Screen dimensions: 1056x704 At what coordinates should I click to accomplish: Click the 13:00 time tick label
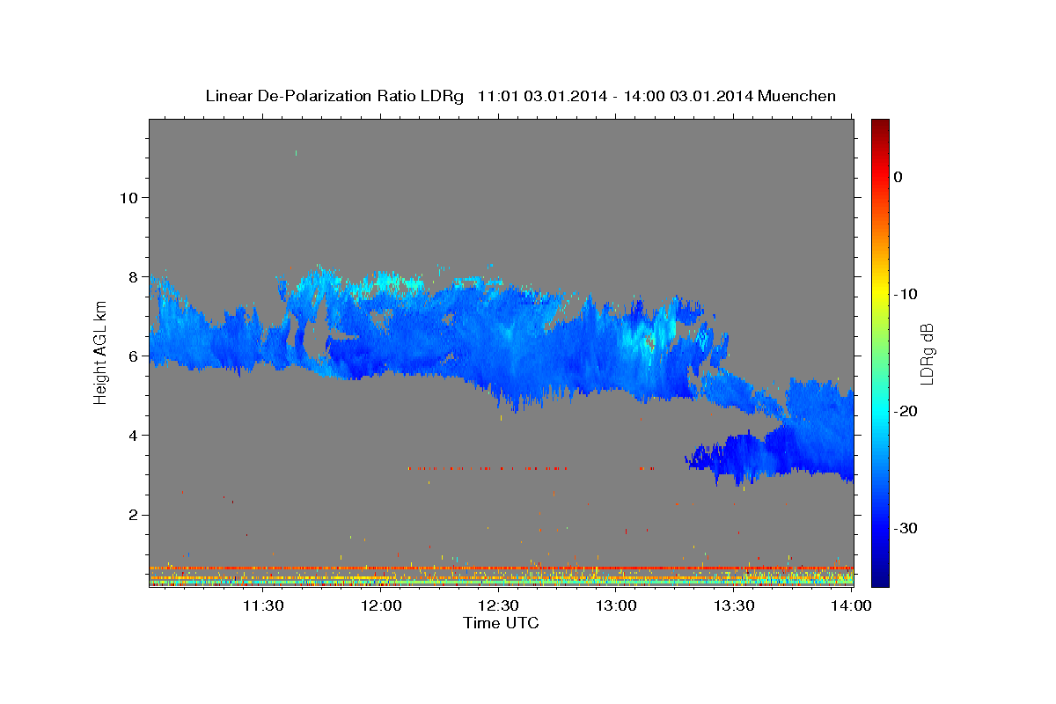coord(616,605)
